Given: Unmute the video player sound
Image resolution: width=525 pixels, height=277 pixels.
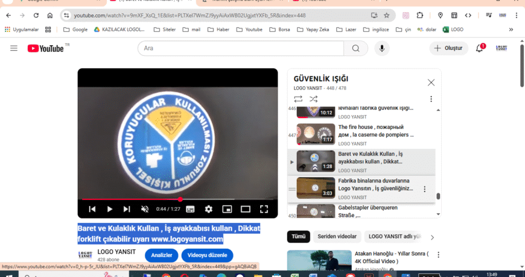Looking at the screenshot, I should click(145, 209).
